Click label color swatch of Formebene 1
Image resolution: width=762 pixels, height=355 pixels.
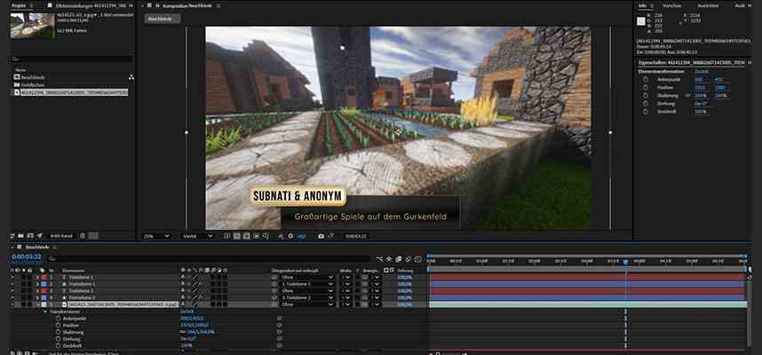coord(44,284)
